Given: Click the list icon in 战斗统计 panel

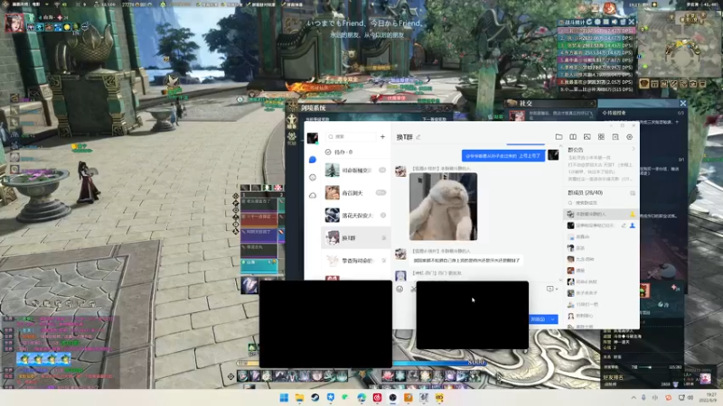Looking at the screenshot, I should pyautogui.click(x=606, y=22).
